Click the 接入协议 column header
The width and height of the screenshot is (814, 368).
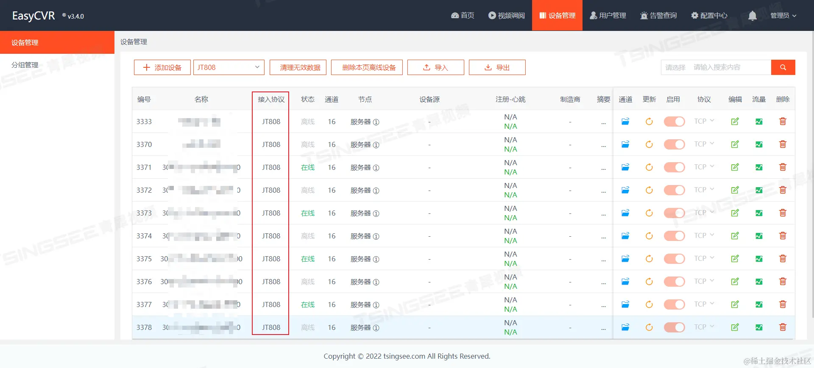click(x=271, y=99)
